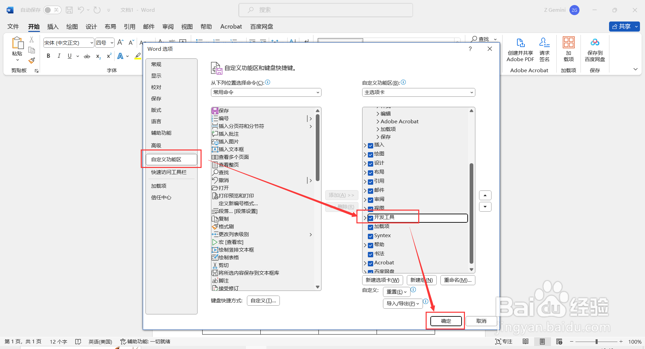The image size is (645, 349).
Task: Click the Redo icon in the title bar
Action: click(97, 10)
